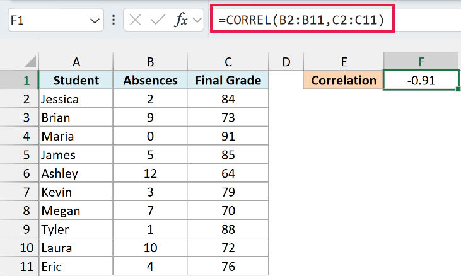The image size is (461, 276).
Task: Select Maria's final grade 91
Action: coord(228,136)
